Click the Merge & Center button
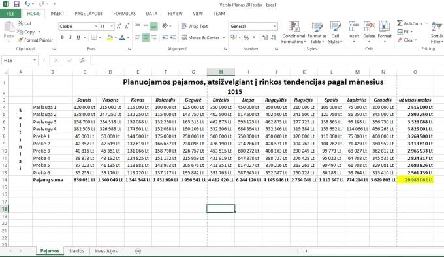 click(200, 37)
